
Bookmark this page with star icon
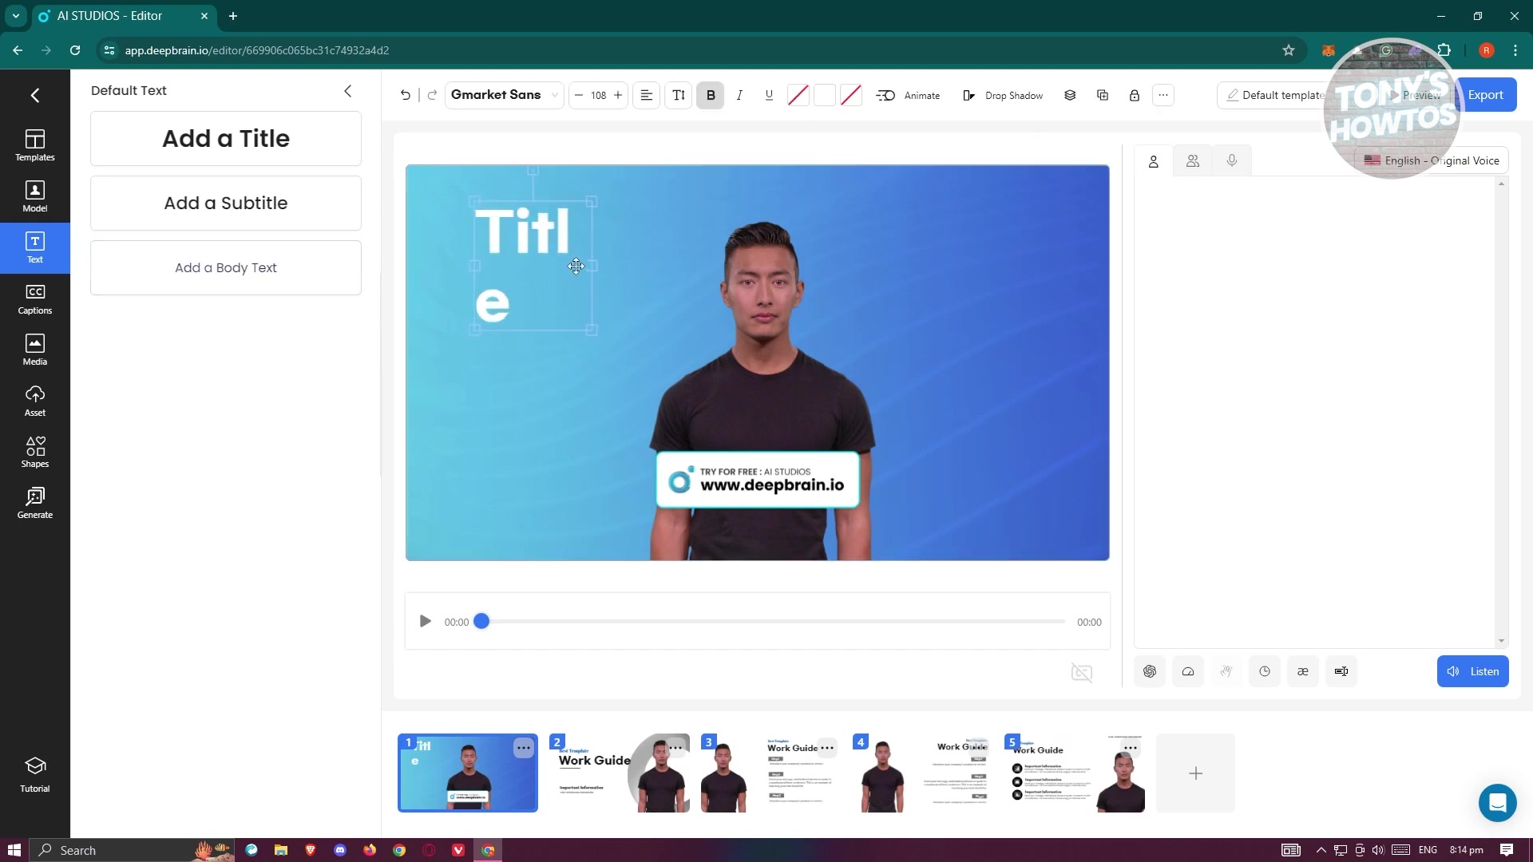click(1289, 50)
